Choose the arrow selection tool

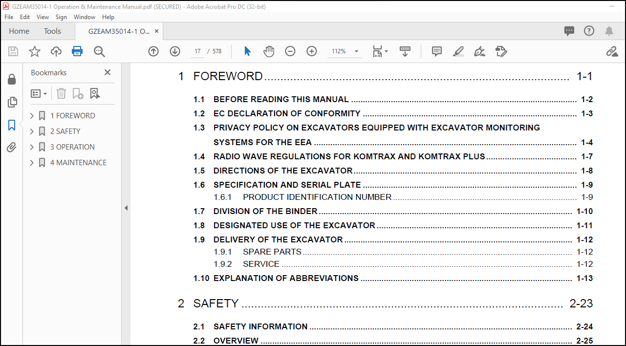click(x=247, y=51)
